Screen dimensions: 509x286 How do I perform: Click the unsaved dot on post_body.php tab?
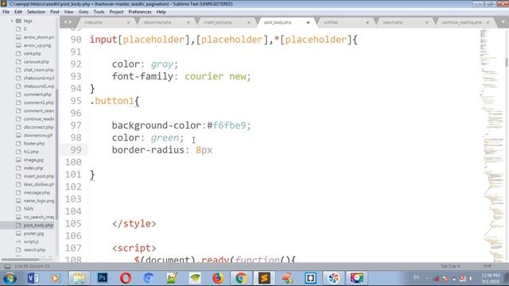[x=308, y=22]
